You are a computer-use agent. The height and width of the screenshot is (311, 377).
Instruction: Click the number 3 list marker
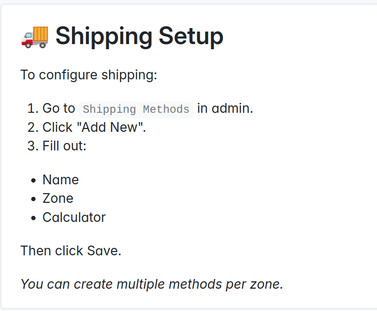[31, 146]
